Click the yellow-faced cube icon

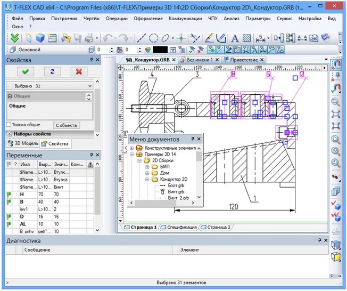[x=336, y=257]
